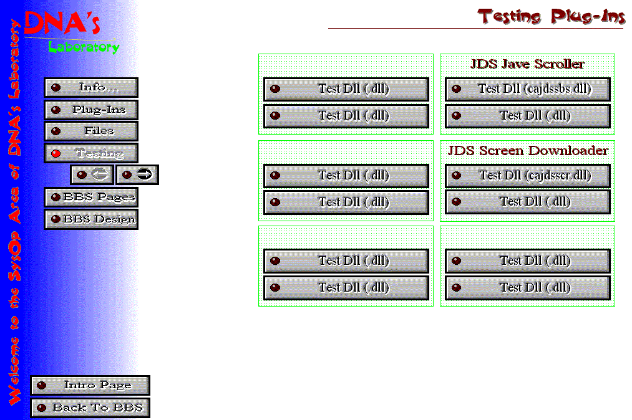Click second Test Dll under JDS Screen Downloader

pos(527,202)
